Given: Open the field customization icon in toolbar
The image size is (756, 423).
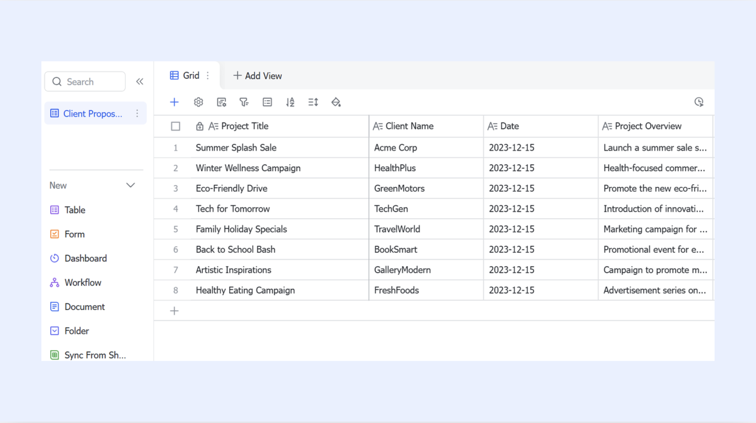Looking at the screenshot, I should click(x=221, y=102).
